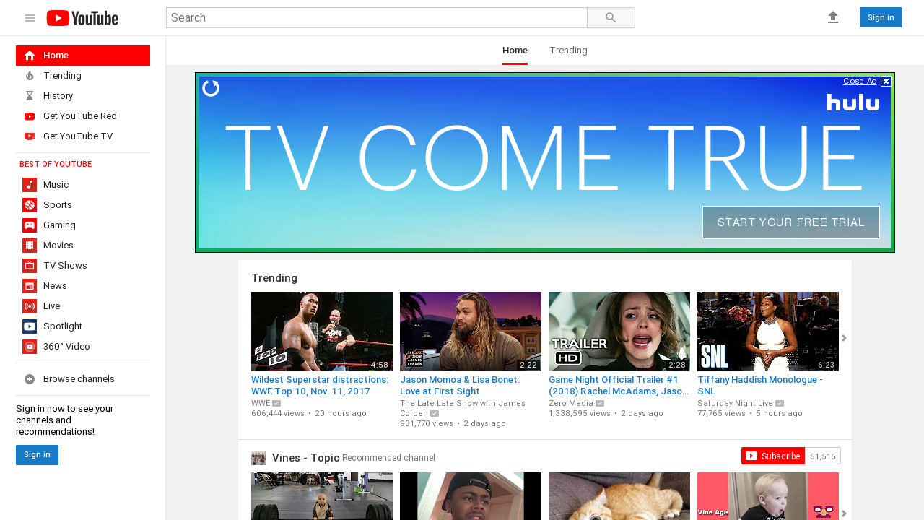Open Tiffany Haddish Monologue title

click(x=760, y=386)
